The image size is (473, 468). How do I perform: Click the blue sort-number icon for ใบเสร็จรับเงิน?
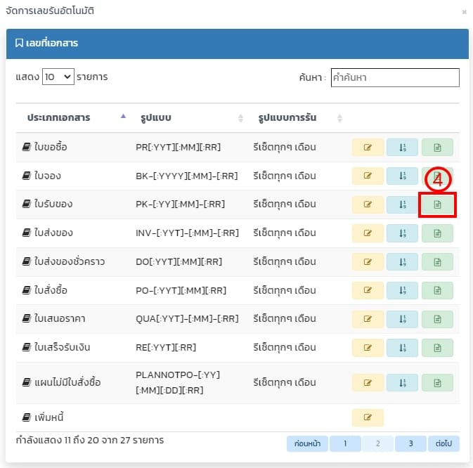click(x=402, y=347)
